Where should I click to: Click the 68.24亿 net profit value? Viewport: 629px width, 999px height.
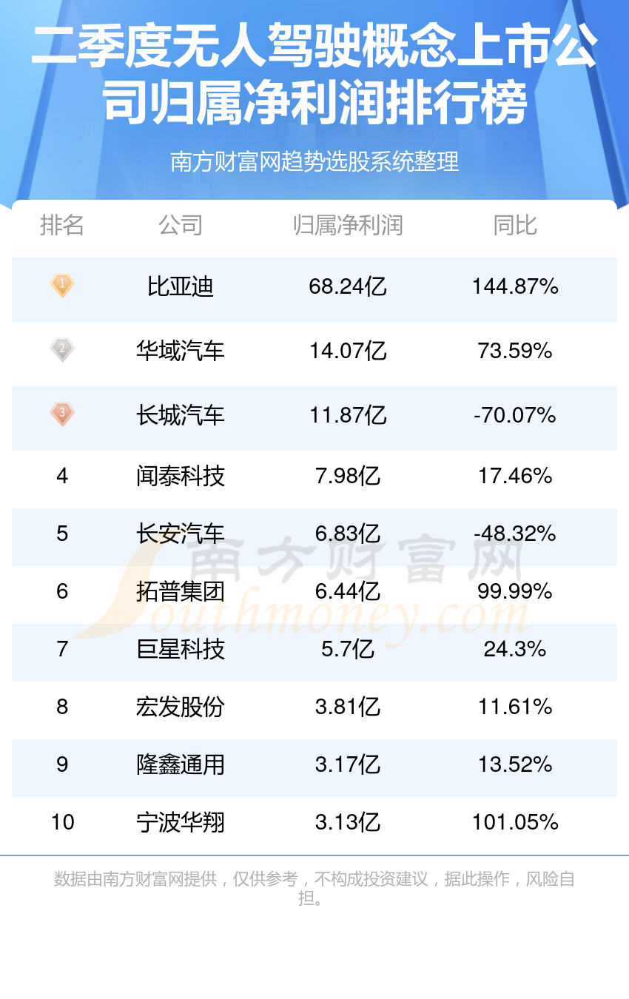coord(348,286)
